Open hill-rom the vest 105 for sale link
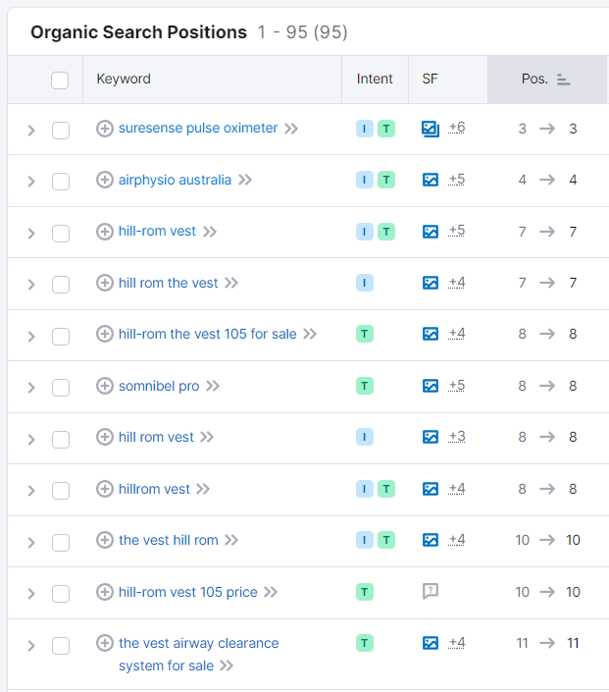Viewport: 609px width, 692px height. (x=207, y=334)
